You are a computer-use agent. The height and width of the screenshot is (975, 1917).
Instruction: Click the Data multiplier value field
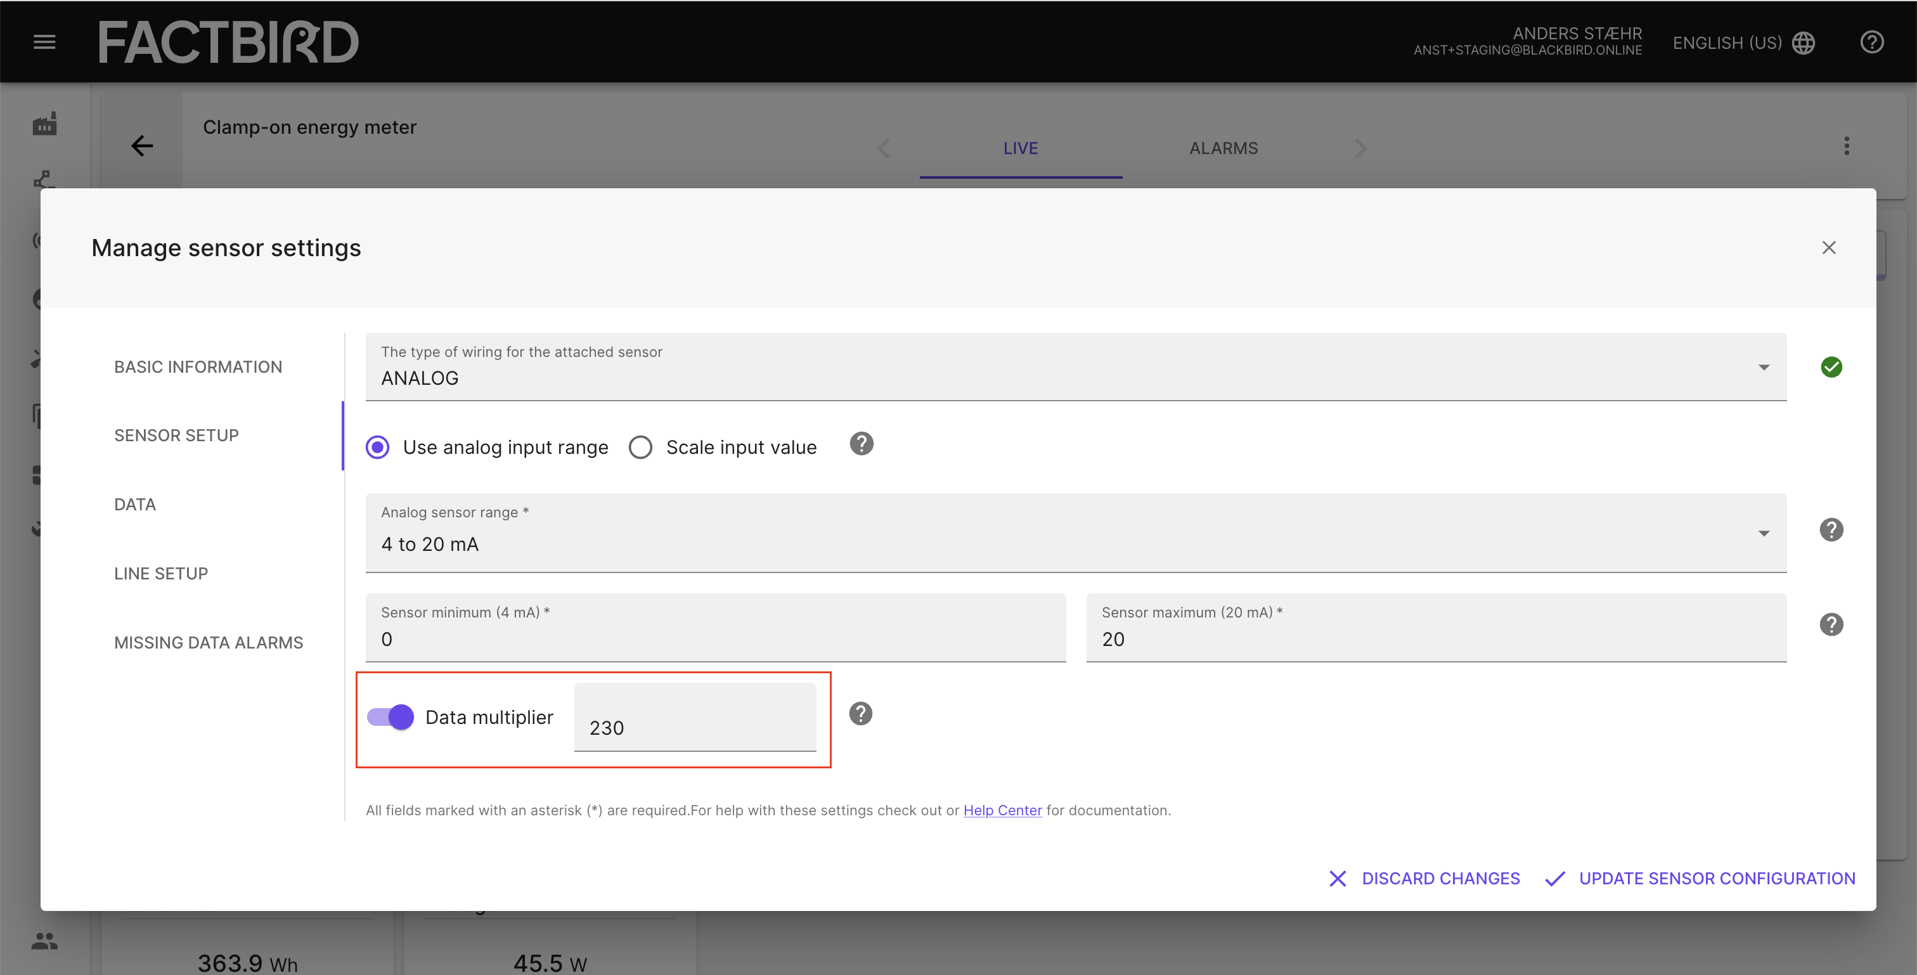[695, 718]
